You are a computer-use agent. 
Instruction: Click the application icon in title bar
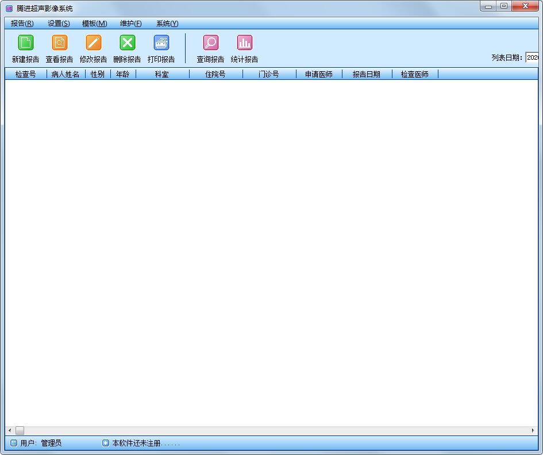point(9,8)
